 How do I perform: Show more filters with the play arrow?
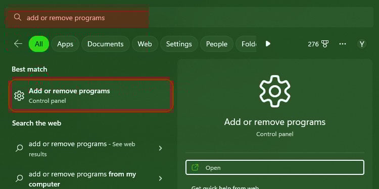point(268,44)
